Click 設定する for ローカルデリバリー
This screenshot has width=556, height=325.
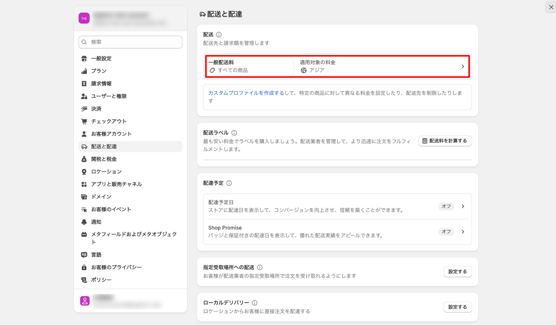tap(457, 307)
